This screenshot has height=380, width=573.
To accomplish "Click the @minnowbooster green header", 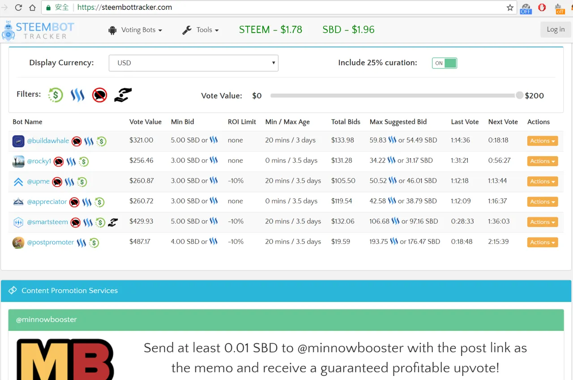I will [286, 320].
